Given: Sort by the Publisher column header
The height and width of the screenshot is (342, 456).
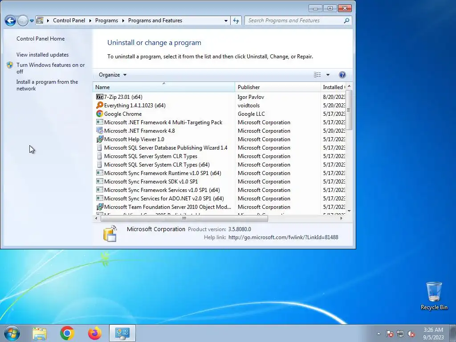Looking at the screenshot, I should (277, 87).
